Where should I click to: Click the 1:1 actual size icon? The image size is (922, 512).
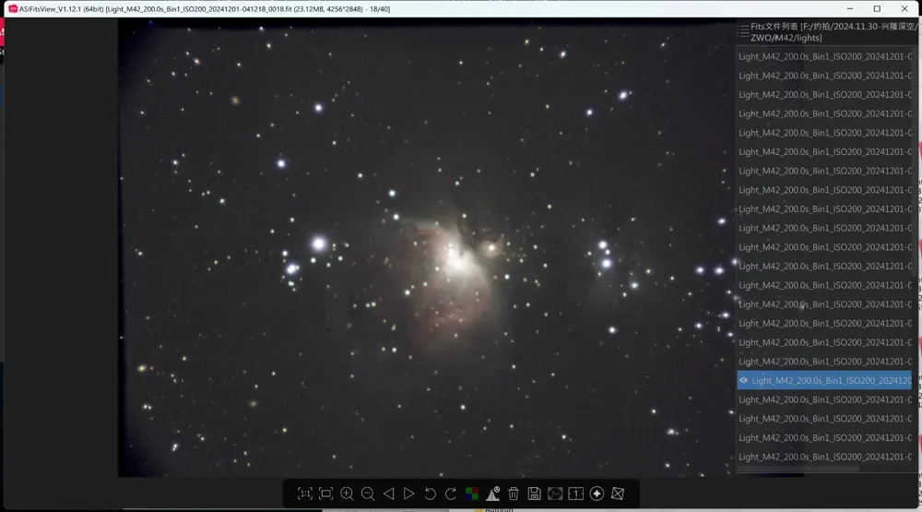[305, 494]
